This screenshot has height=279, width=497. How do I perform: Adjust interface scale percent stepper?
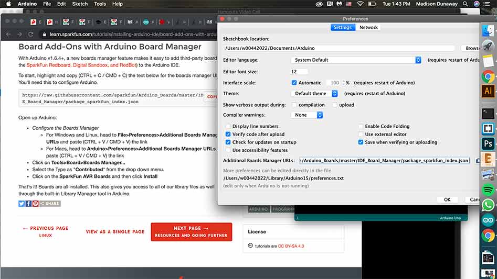click(x=344, y=83)
